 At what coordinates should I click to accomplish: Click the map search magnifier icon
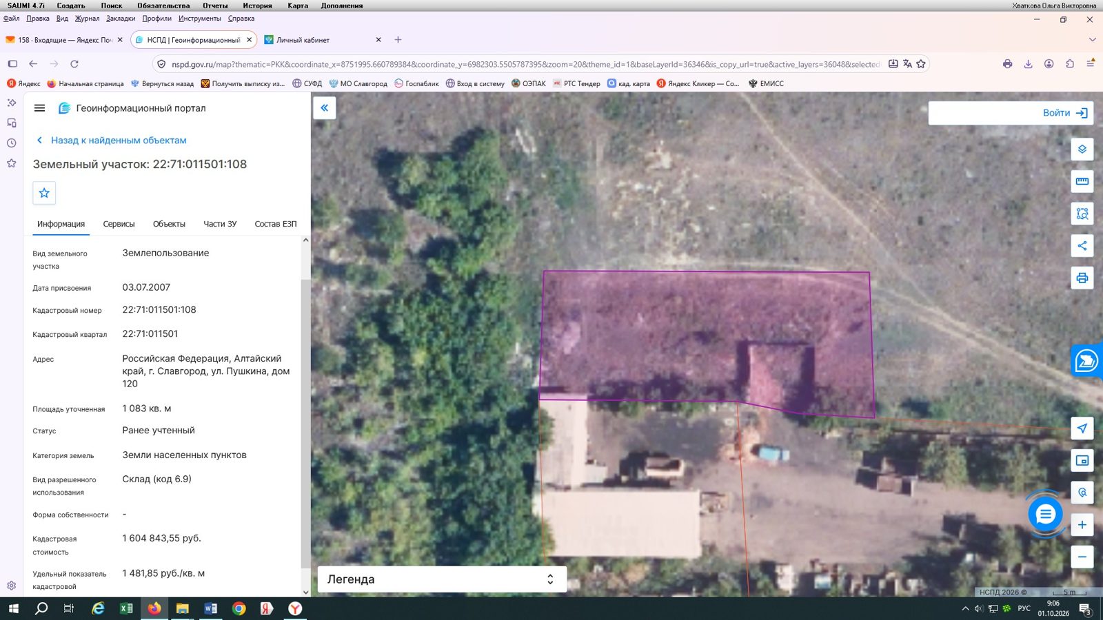1082,493
